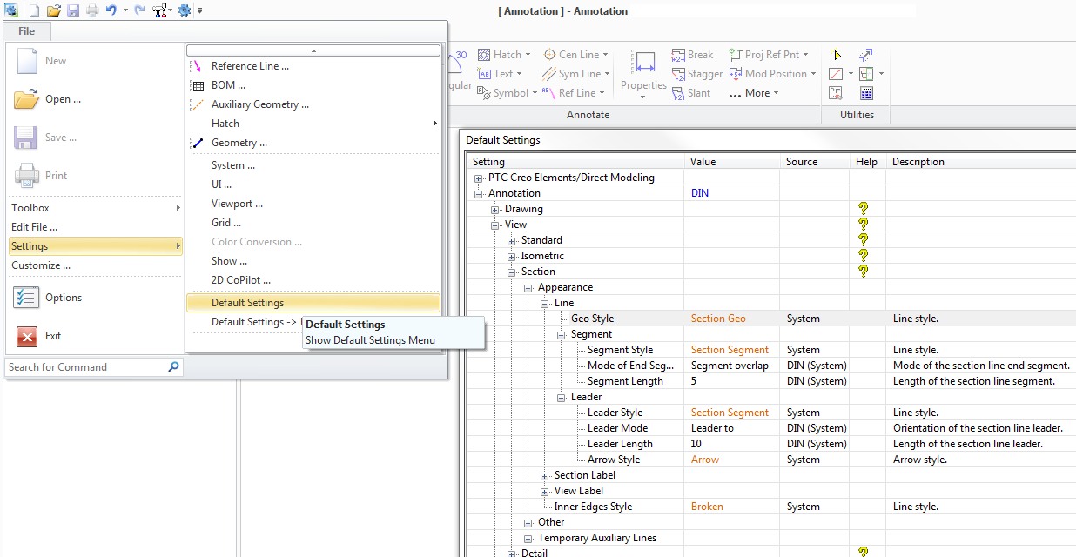
Task: Collapse the Annotation tree node
Action: (479, 193)
